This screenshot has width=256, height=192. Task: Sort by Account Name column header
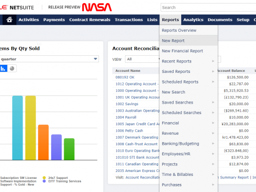[x=128, y=71]
